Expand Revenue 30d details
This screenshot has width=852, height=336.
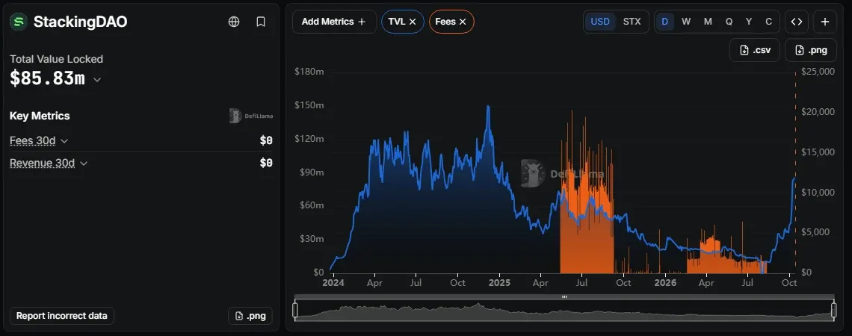(x=84, y=164)
